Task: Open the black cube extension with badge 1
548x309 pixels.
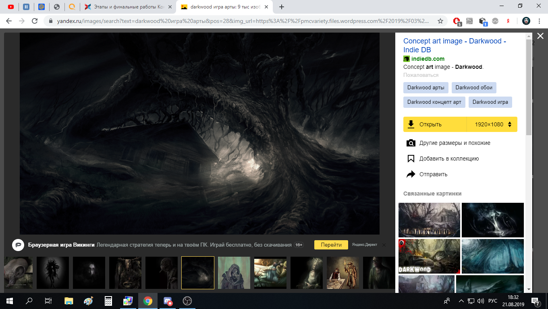Action: tap(483, 21)
